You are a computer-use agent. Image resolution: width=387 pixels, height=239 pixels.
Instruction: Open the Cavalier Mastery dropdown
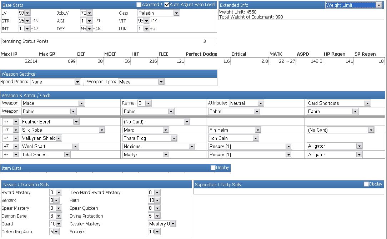point(162,224)
